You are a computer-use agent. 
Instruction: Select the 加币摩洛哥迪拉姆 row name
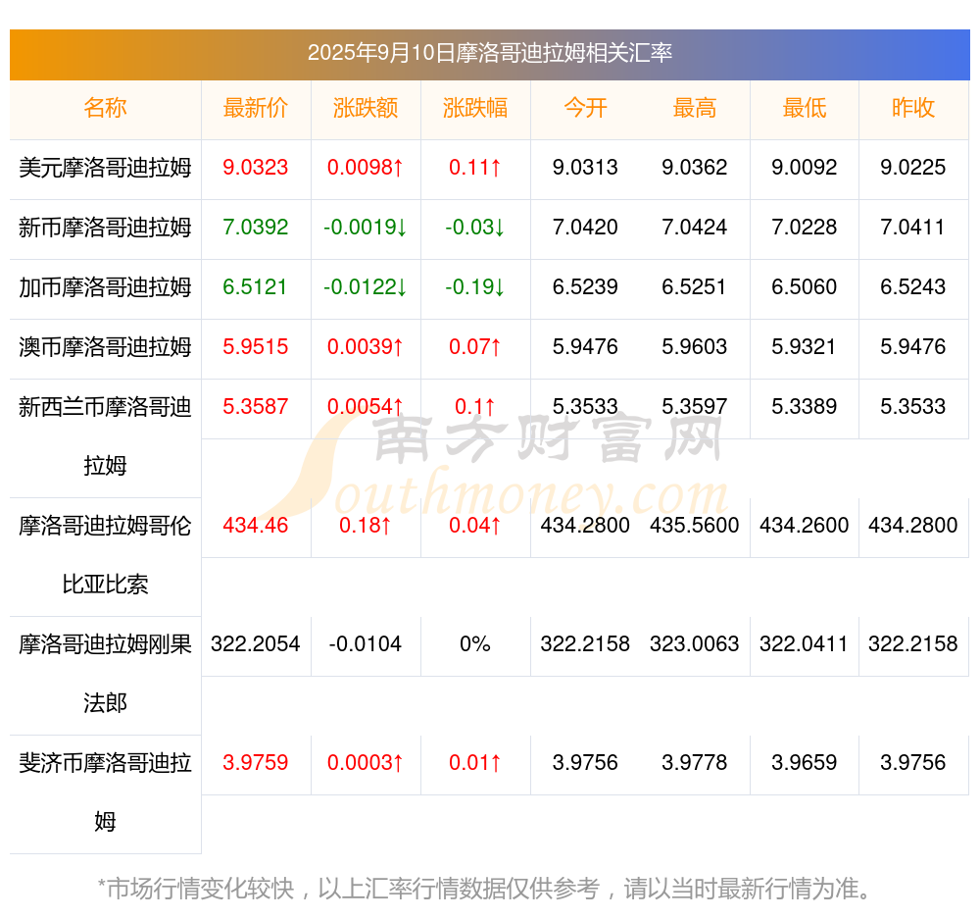click(105, 287)
